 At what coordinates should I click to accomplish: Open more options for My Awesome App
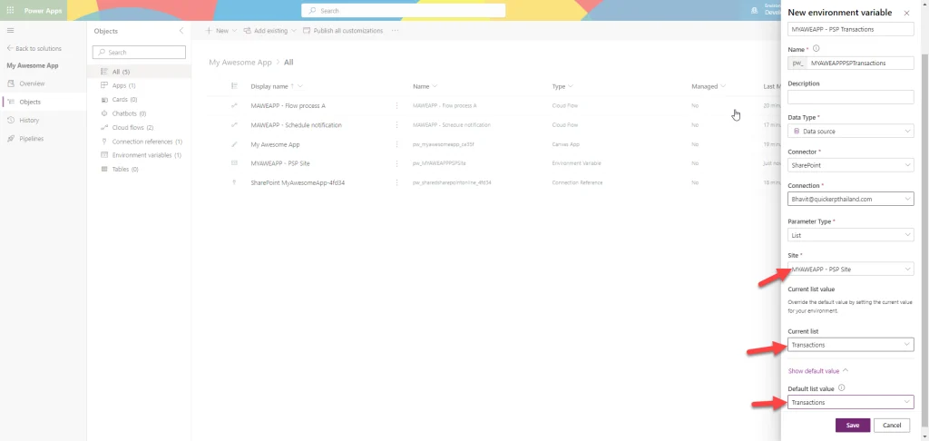(397, 144)
